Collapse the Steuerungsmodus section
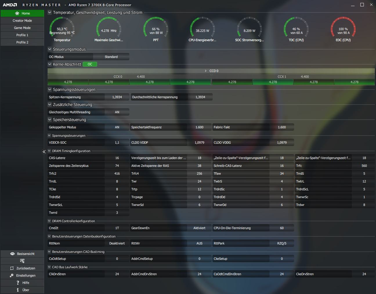The image size is (376, 294). point(50,49)
